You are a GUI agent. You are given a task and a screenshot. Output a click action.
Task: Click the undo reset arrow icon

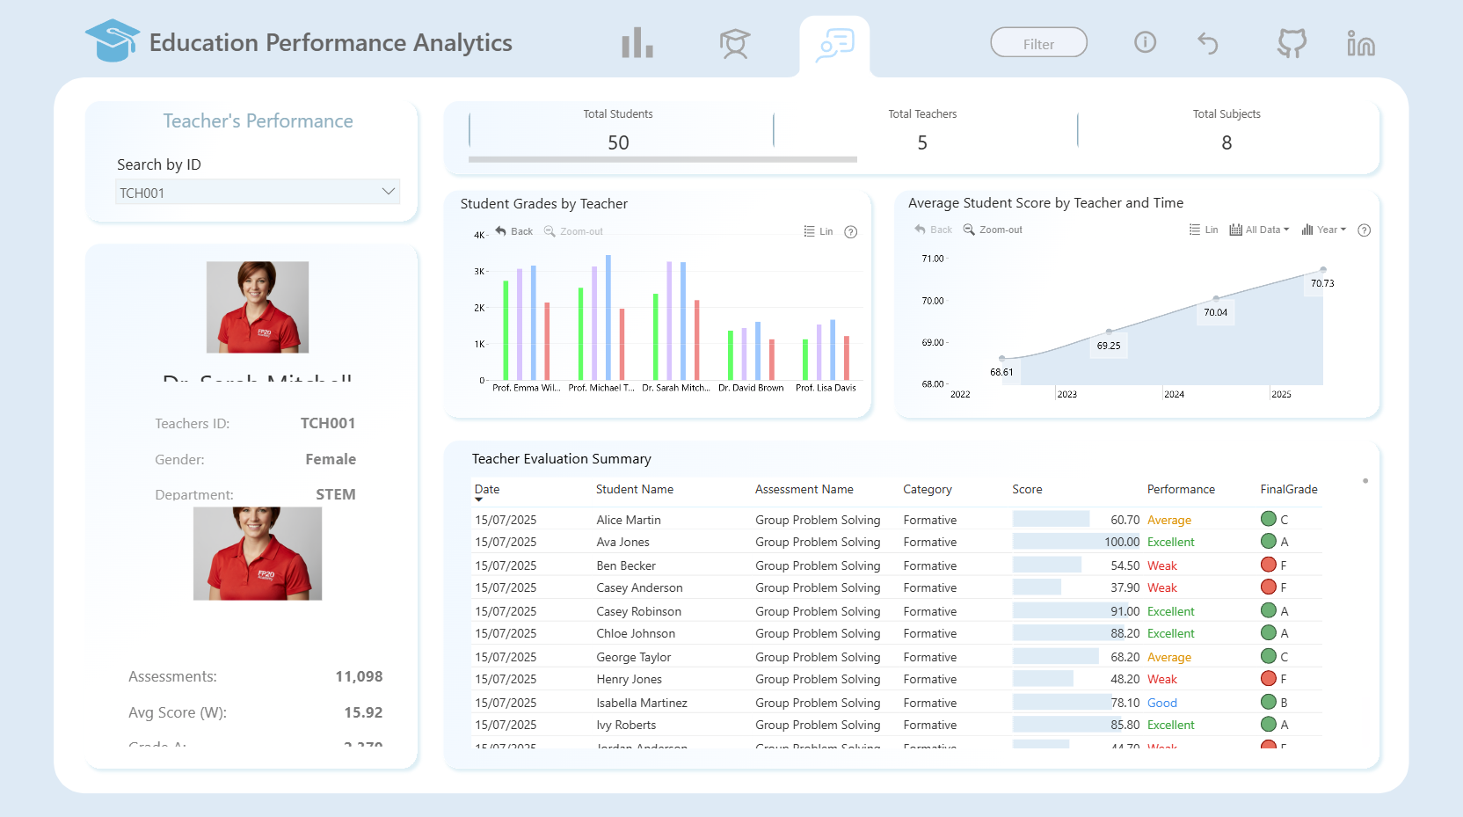pyautogui.click(x=1208, y=43)
